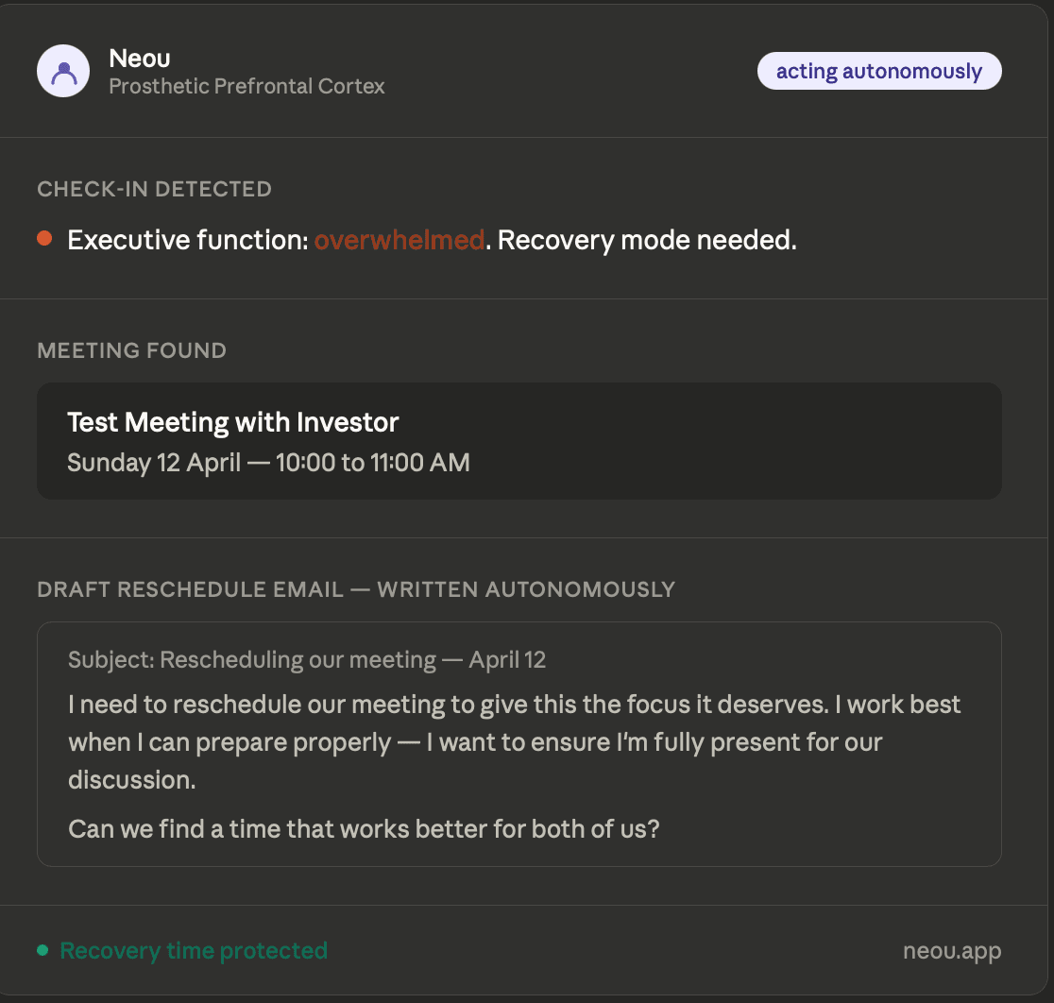Image resolution: width=1054 pixels, height=1003 pixels.
Task: Click the Neou app name
Action: [140, 59]
